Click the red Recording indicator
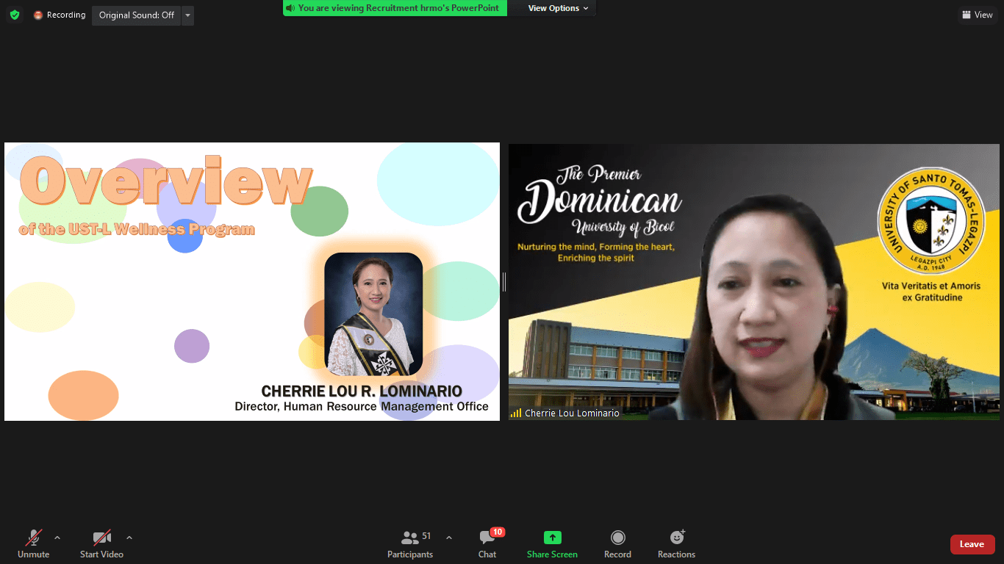 click(59, 15)
